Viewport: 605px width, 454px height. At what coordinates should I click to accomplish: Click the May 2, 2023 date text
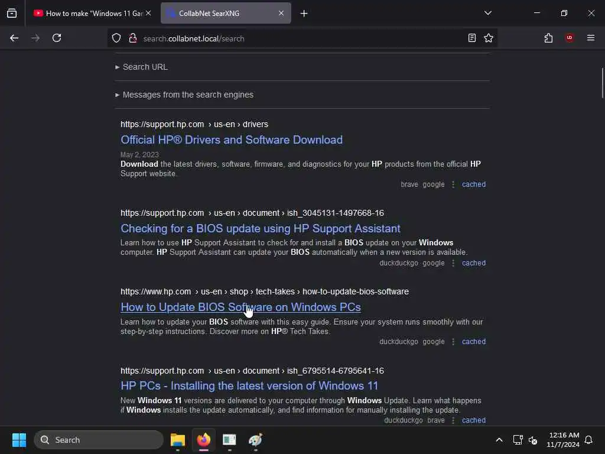click(x=139, y=155)
